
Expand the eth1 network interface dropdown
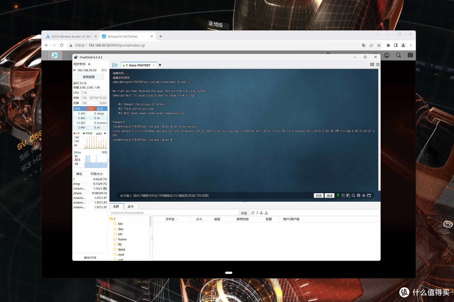coord(105,133)
